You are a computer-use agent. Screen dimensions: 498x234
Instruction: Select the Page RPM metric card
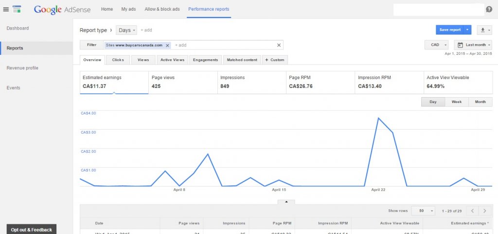coord(320,82)
